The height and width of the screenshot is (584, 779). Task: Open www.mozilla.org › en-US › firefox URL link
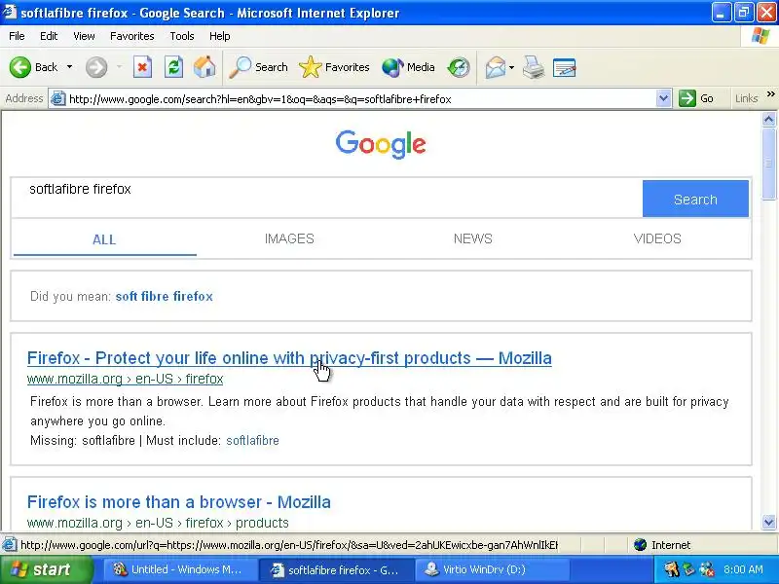click(x=126, y=379)
